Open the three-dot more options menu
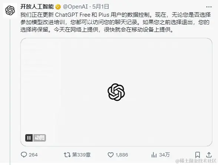The height and width of the screenshot is (165, 218). [209, 7]
